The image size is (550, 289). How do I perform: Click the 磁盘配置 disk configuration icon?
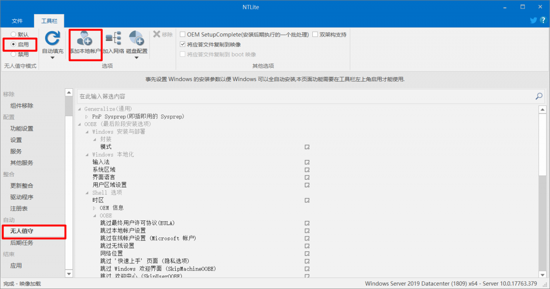pyautogui.click(x=136, y=38)
